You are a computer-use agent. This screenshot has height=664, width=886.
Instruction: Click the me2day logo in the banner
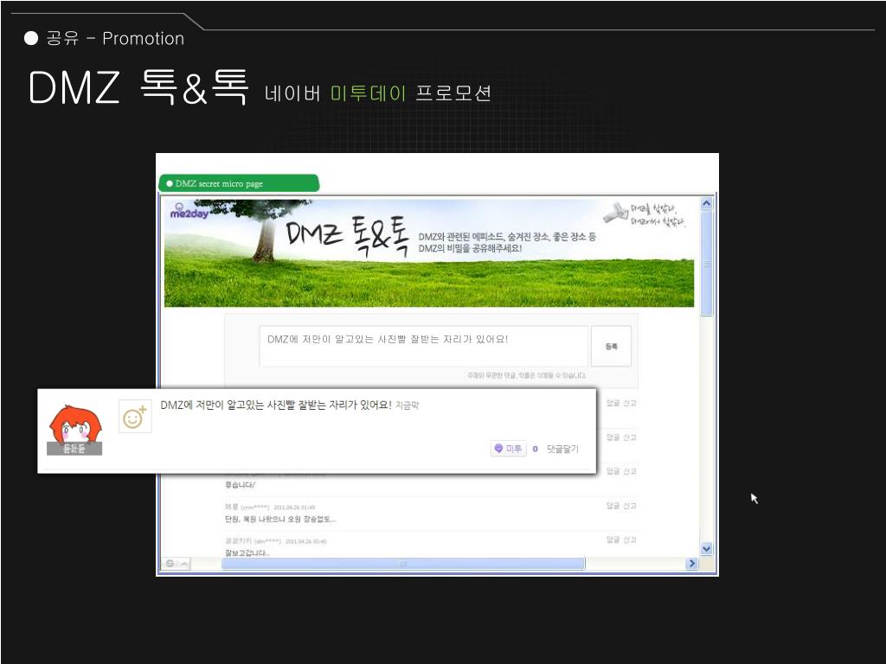coord(189,211)
